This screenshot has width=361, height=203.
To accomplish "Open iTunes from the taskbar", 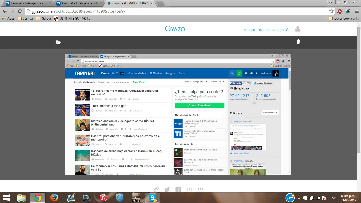I will point(103,198).
